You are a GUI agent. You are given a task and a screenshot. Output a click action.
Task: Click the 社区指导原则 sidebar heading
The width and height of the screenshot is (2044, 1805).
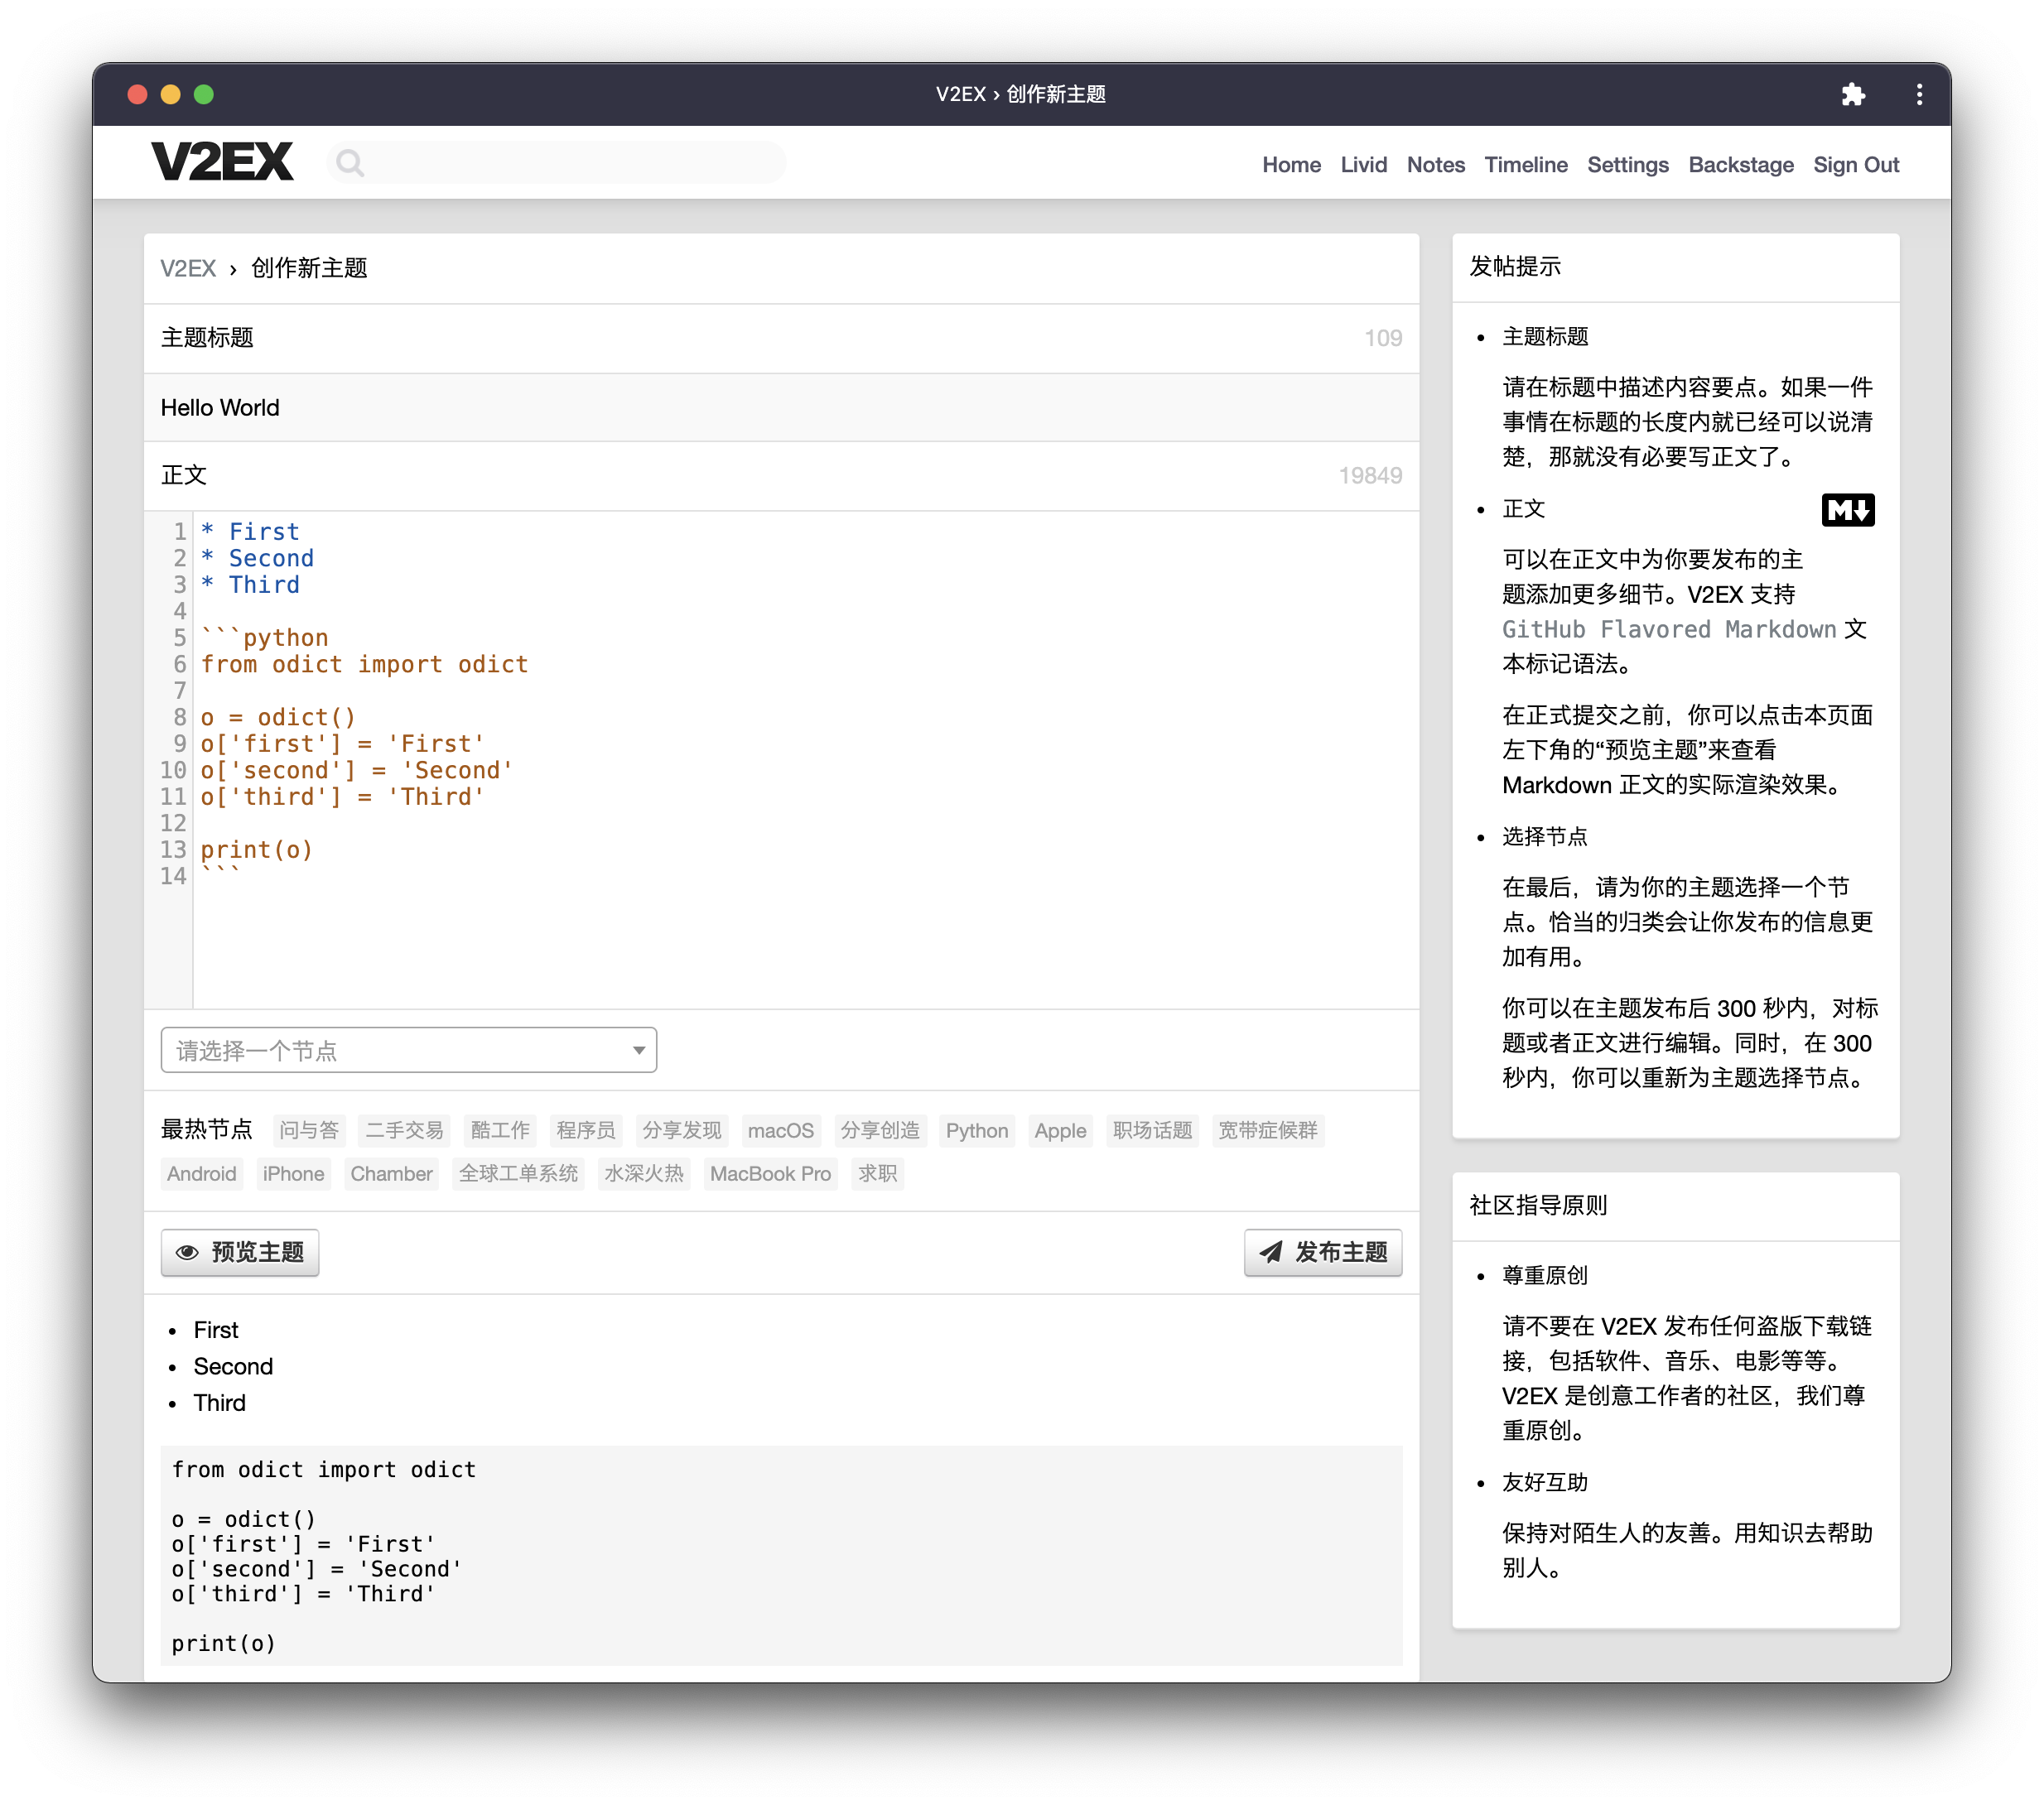click(1538, 1205)
